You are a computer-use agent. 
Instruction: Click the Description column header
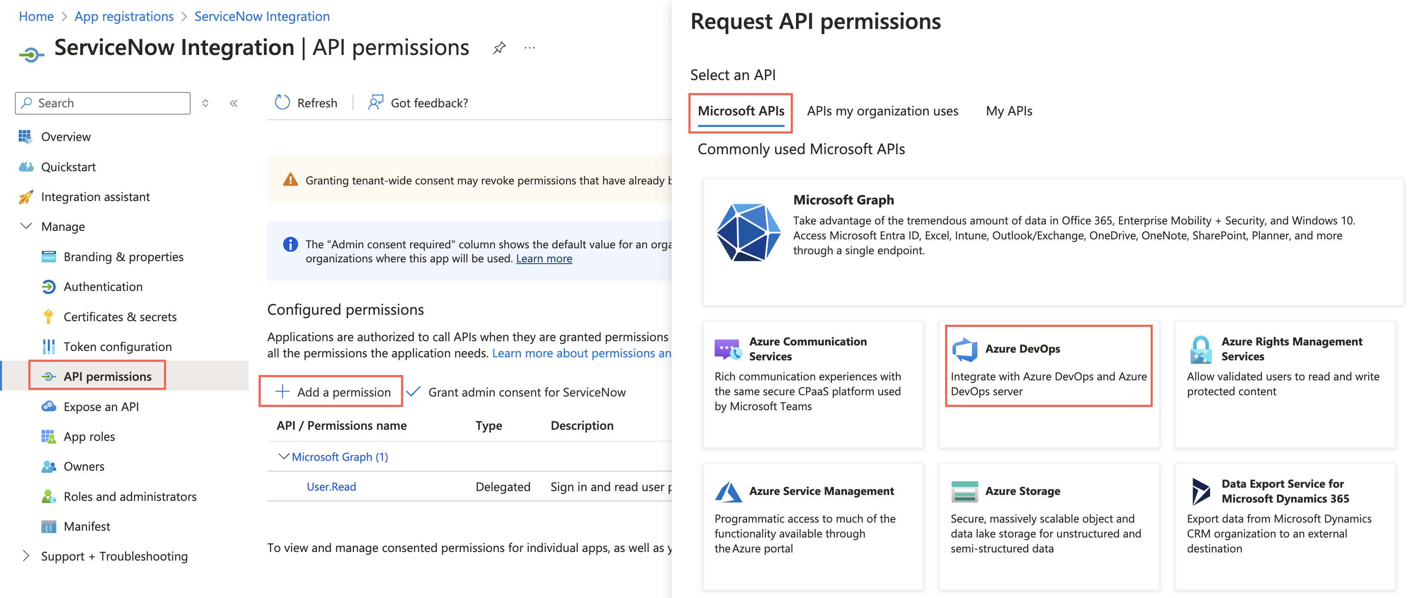582,425
